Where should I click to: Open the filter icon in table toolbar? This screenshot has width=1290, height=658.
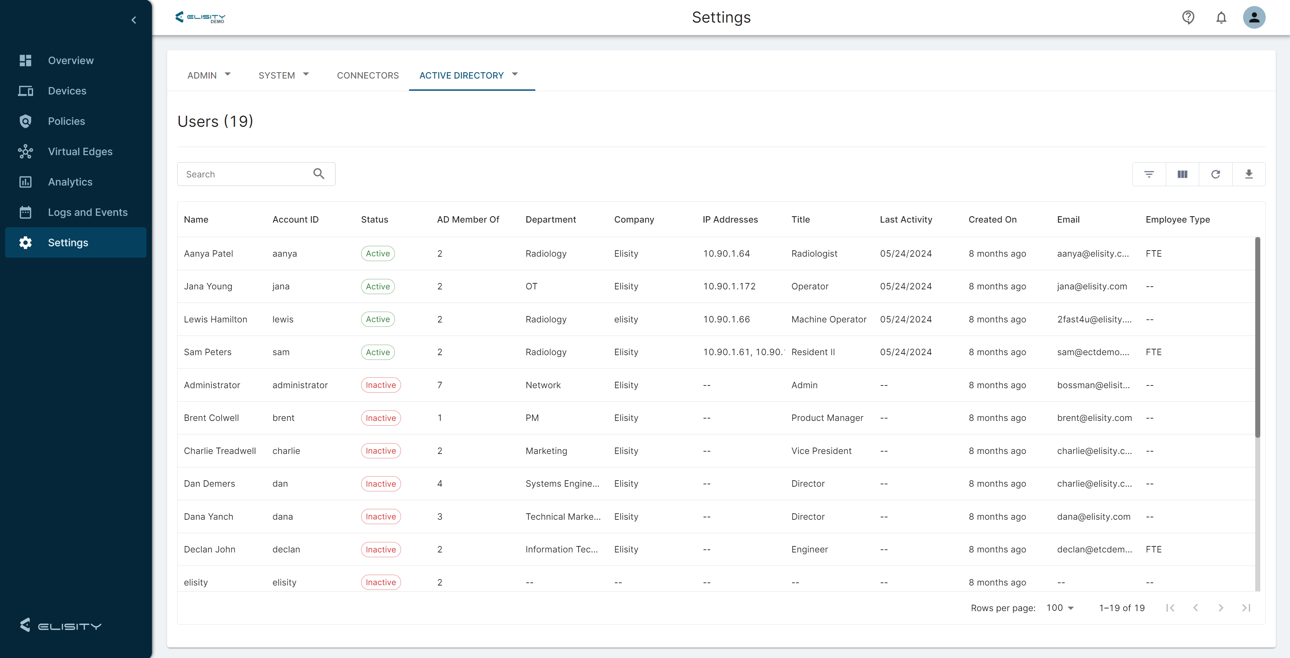1149,174
